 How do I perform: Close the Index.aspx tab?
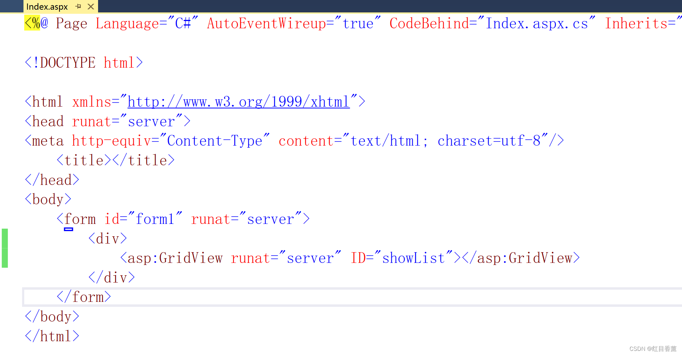(91, 6)
